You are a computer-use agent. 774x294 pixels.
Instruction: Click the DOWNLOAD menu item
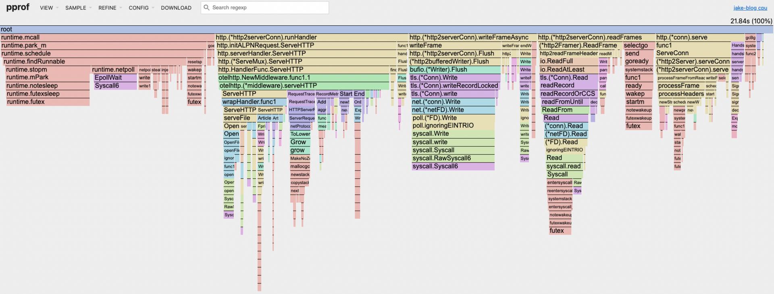(176, 8)
